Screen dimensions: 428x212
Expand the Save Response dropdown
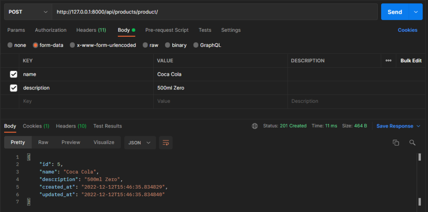pos(398,126)
